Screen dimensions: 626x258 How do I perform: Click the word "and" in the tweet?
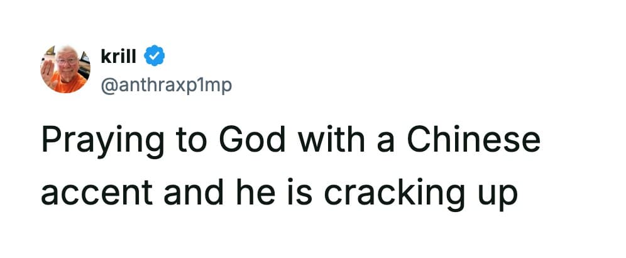pos(181,191)
